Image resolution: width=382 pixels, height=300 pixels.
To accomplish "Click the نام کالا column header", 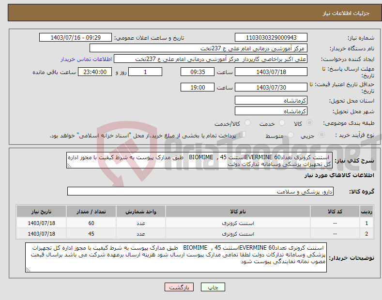I will 238,211.
